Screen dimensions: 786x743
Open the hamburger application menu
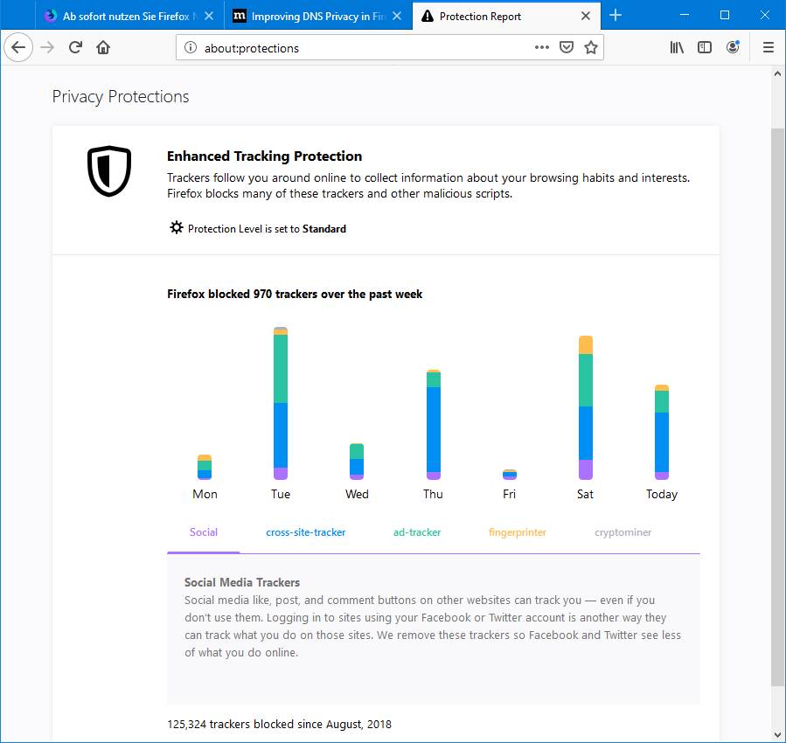[x=768, y=47]
